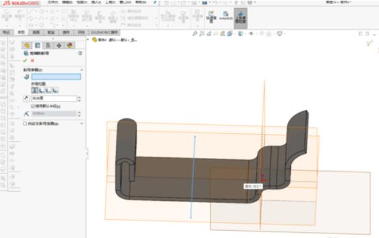The width and height of the screenshot is (379, 238).
Task: Cancel the sketched bend with red X
Action: pyautogui.click(x=33, y=60)
